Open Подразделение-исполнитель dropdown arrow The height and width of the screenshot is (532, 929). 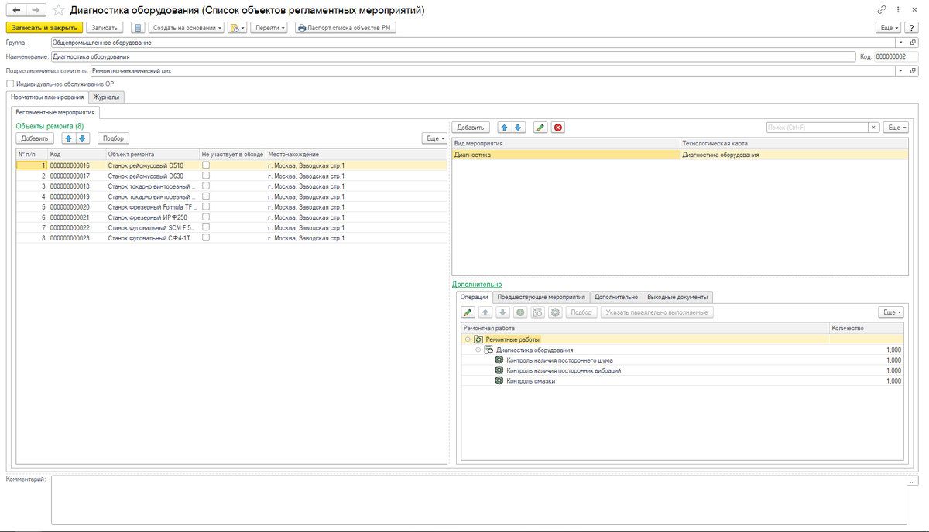point(902,70)
